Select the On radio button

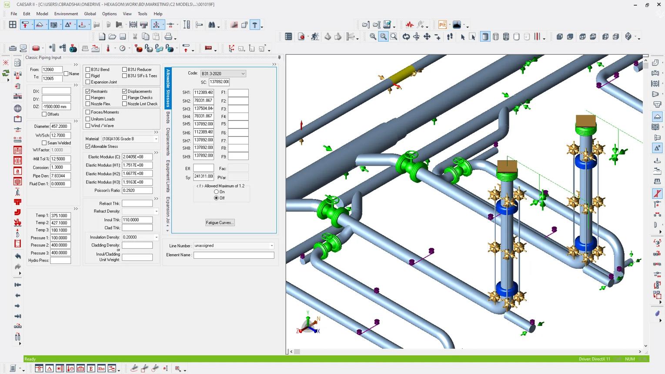(x=216, y=192)
